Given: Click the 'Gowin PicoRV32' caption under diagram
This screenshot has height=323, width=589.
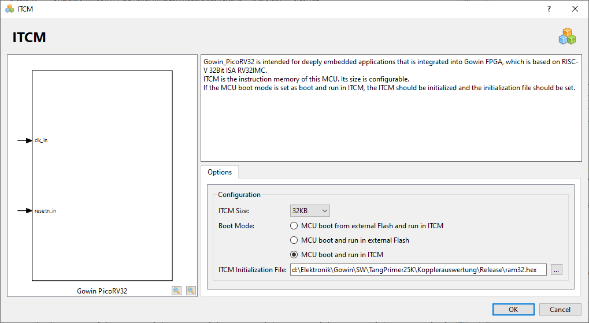Looking at the screenshot, I should pos(102,291).
